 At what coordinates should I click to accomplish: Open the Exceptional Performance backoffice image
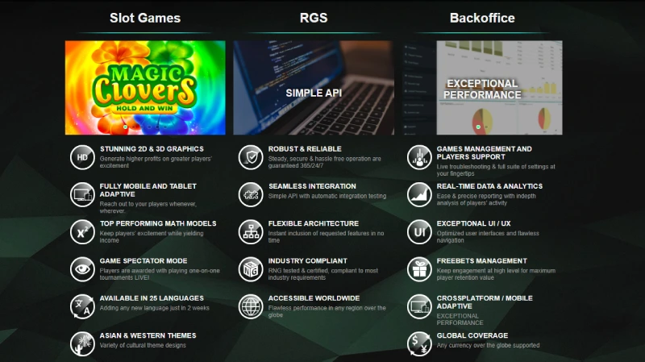(x=482, y=88)
